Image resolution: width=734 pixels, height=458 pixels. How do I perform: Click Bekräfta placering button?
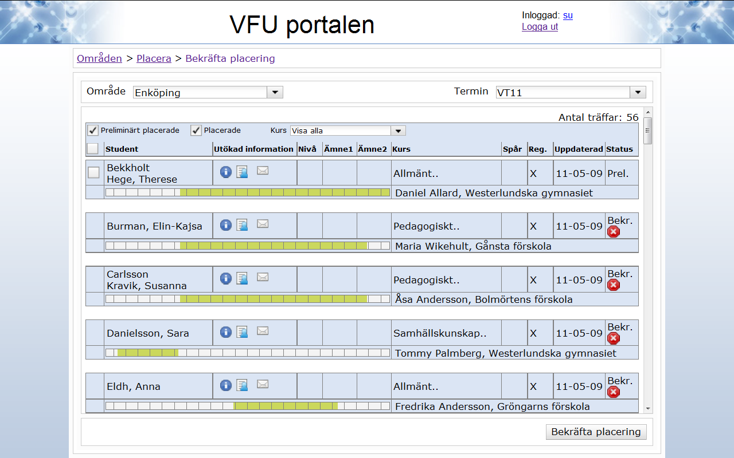(x=596, y=432)
